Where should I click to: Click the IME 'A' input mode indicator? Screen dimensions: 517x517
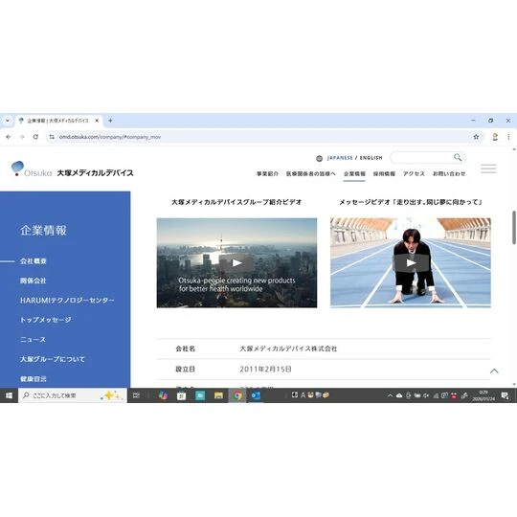tap(303, 395)
